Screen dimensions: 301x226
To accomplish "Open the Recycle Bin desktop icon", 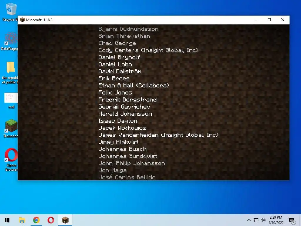I will tap(11, 12).
